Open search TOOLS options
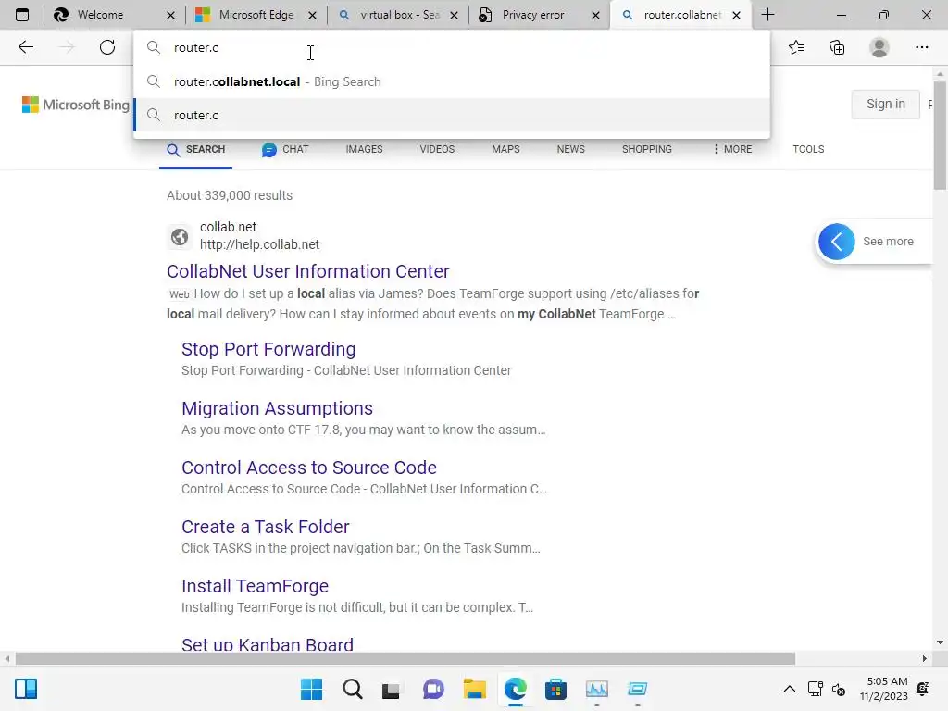The height and width of the screenshot is (711, 948). point(808,149)
